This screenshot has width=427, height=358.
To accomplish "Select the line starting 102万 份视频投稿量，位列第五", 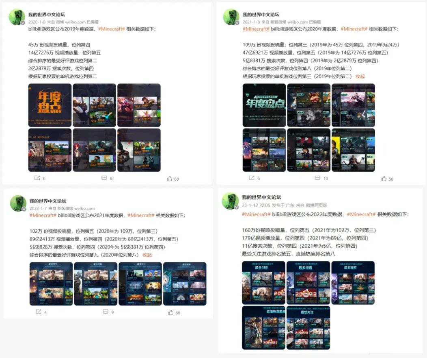I will (x=94, y=231).
